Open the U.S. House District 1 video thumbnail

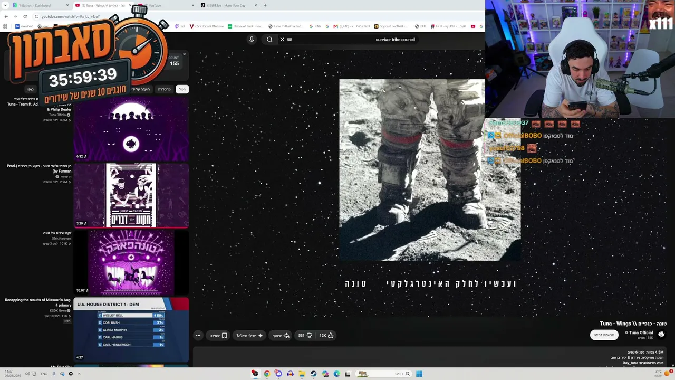point(131,329)
